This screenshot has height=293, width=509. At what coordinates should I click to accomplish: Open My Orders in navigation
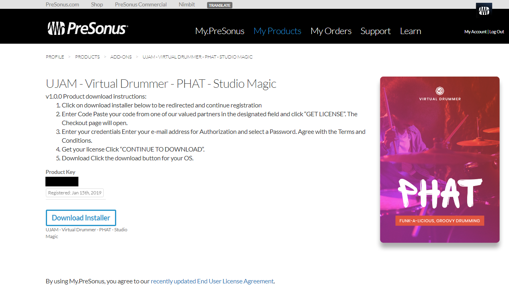pos(331,31)
